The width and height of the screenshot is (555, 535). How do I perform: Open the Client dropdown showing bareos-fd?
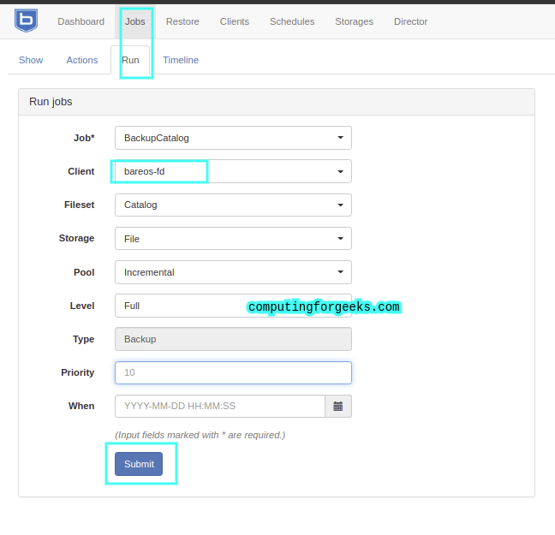tap(233, 171)
